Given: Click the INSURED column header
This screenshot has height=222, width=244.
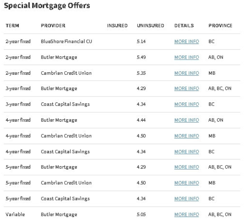Looking at the screenshot, I should (x=117, y=26).
